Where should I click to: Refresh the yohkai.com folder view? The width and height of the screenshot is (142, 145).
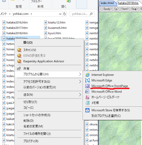(65, 14)
